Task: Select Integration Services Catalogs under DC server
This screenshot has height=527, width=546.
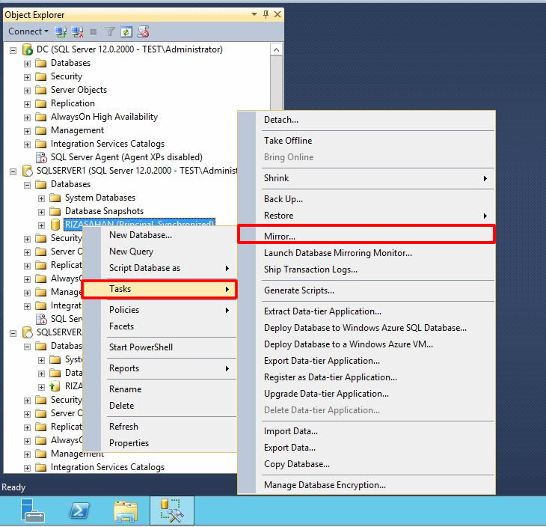Action: click(x=107, y=144)
